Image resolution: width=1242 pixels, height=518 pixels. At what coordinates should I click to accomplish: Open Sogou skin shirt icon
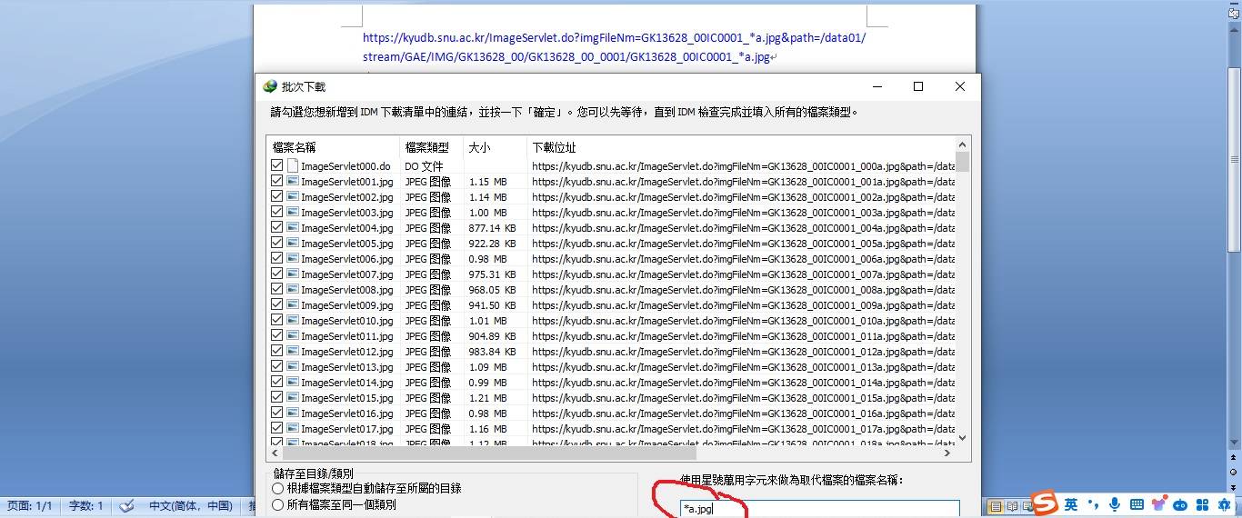point(1158,504)
